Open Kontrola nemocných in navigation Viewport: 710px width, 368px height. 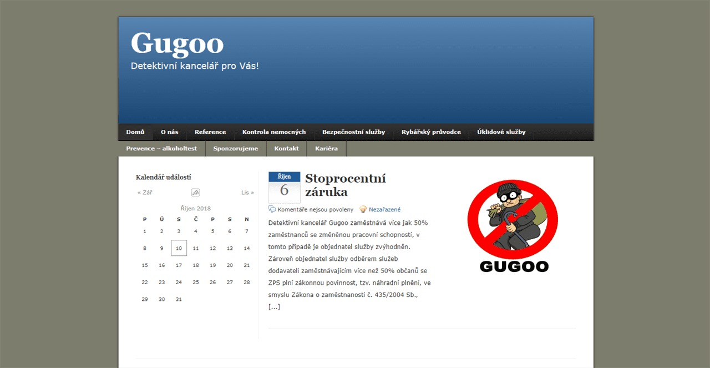tap(274, 132)
